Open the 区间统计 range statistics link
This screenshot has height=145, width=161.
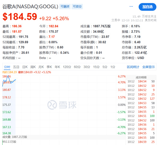133,67
